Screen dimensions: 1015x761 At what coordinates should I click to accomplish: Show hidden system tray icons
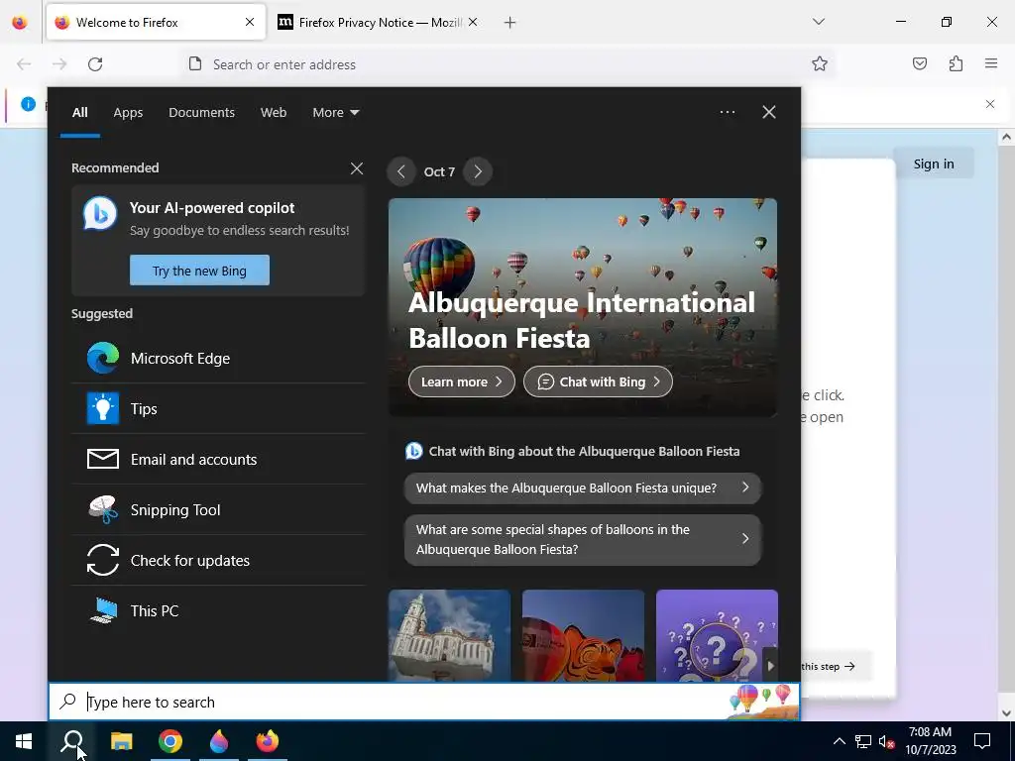tap(839, 741)
